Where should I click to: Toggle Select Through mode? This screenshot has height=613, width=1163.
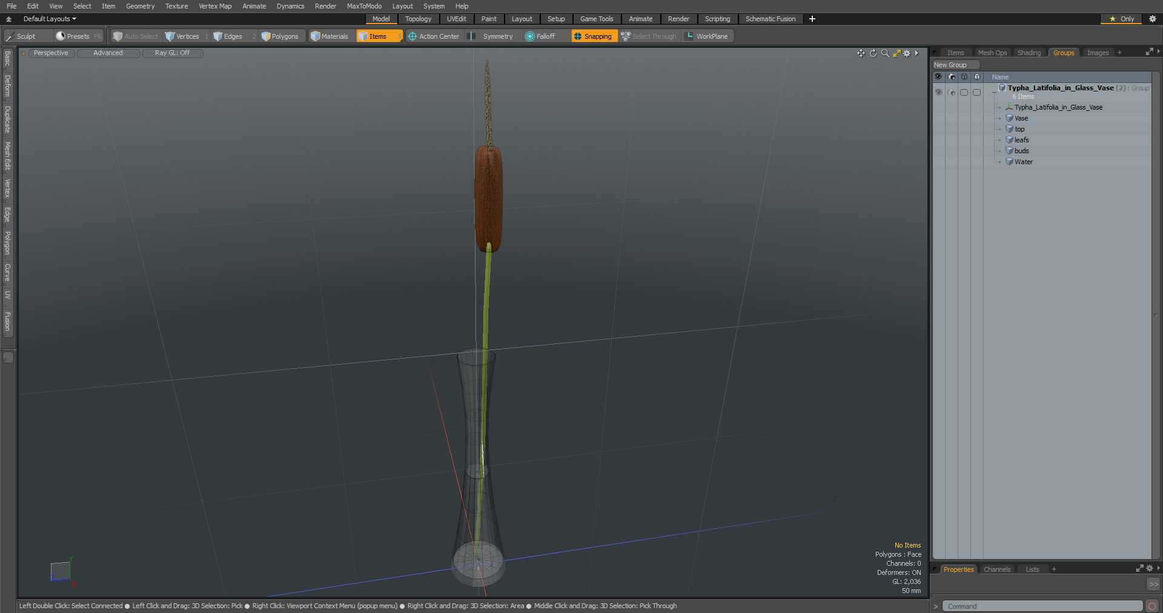649,36
